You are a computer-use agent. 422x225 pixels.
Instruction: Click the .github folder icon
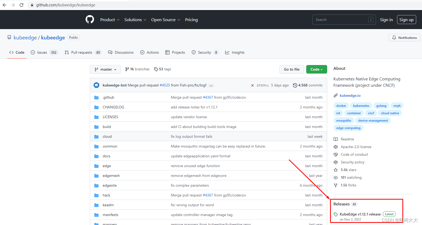pos(96,98)
